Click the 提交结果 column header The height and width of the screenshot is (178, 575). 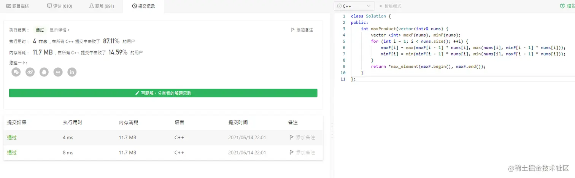[17, 122]
